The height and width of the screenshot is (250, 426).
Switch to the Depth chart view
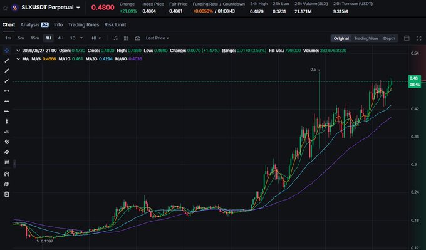point(389,39)
